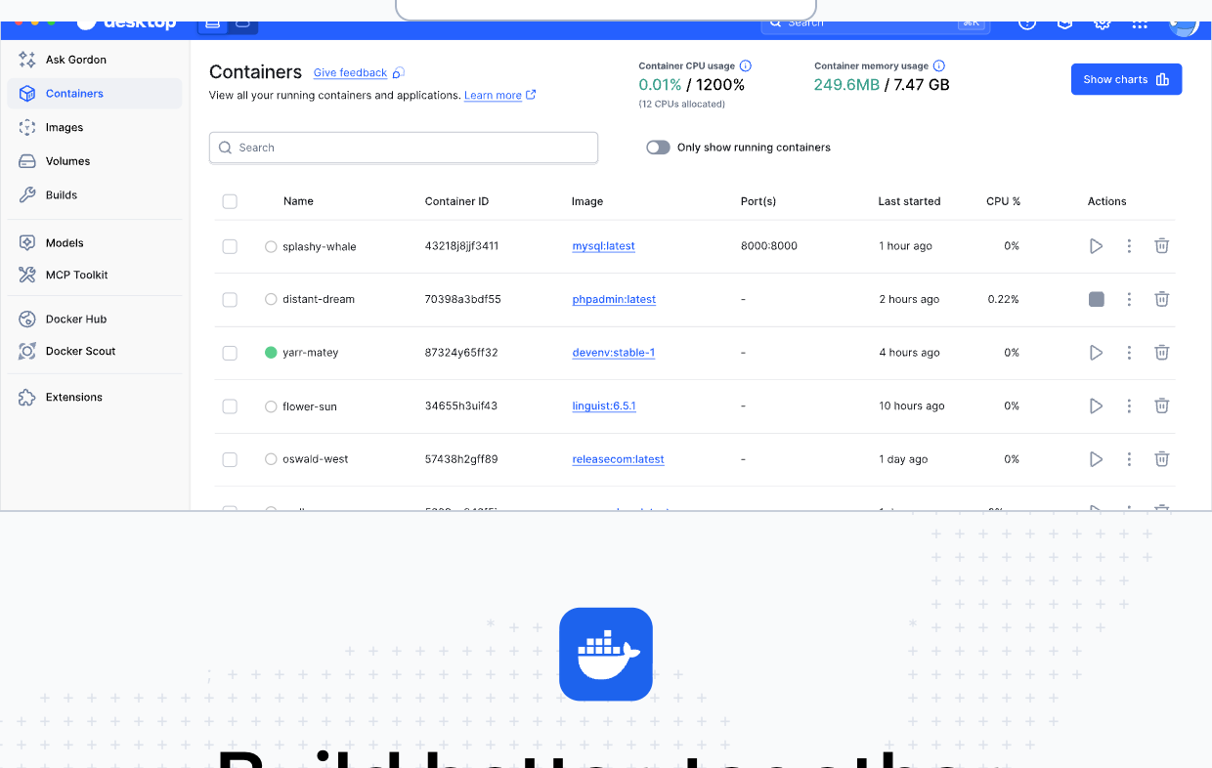Image resolution: width=1212 pixels, height=768 pixels.
Task: Check the distant-dream row checkbox
Action: tap(230, 299)
